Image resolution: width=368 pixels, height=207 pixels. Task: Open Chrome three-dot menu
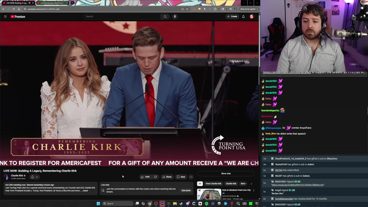click(x=257, y=9)
